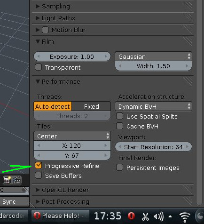Click the tile X: 120 field
Image resolution: width=204 pixels, height=224 pixels.
click(x=72, y=145)
